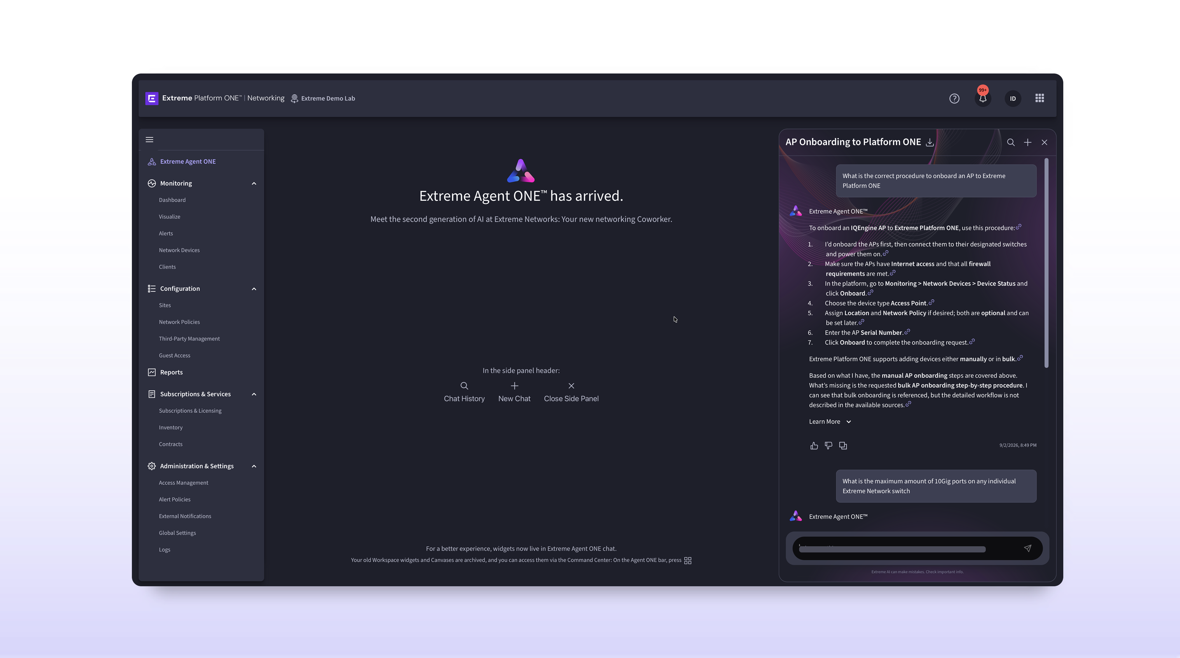The width and height of the screenshot is (1180, 658).
Task: Open the Clients page
Action: pyautogui.click(x=167, y=267)
